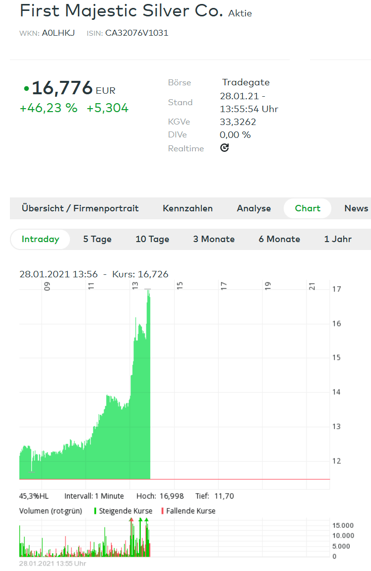Screen dimensions: 371x571
Task: Click the Realtime refresh icon
Action: (x=224, y=148)
